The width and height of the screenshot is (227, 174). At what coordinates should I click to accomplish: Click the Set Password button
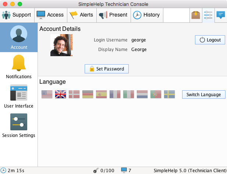point(107,69)
